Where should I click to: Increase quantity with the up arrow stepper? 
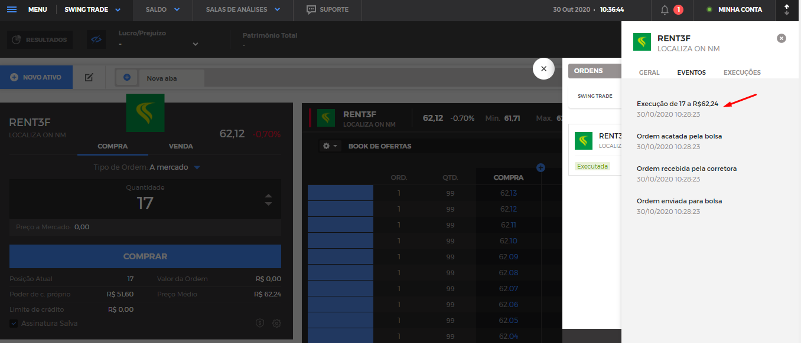coord(269,196)
